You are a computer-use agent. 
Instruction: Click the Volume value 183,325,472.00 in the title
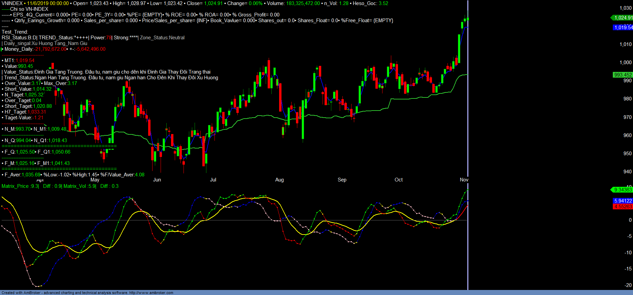(x=303, y=3)
